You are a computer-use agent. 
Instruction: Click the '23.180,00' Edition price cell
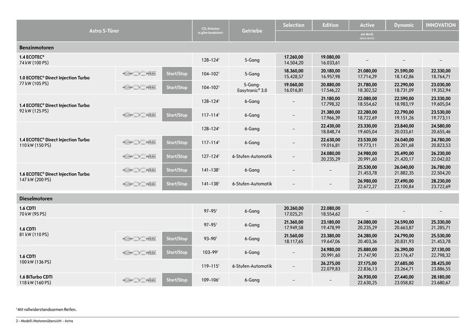click(x=330, y=225)
